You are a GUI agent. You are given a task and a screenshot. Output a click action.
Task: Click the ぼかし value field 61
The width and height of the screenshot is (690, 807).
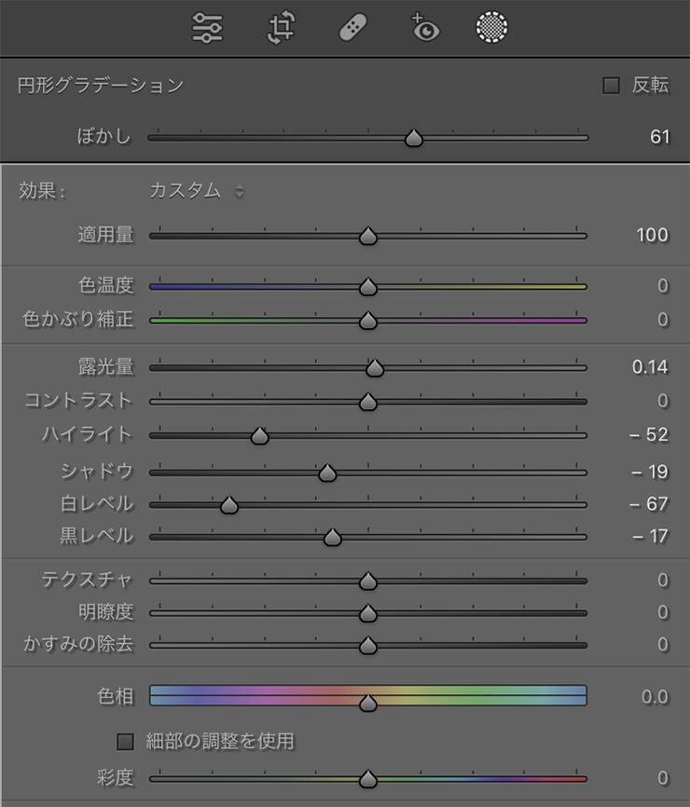click(x=659, y=137)
